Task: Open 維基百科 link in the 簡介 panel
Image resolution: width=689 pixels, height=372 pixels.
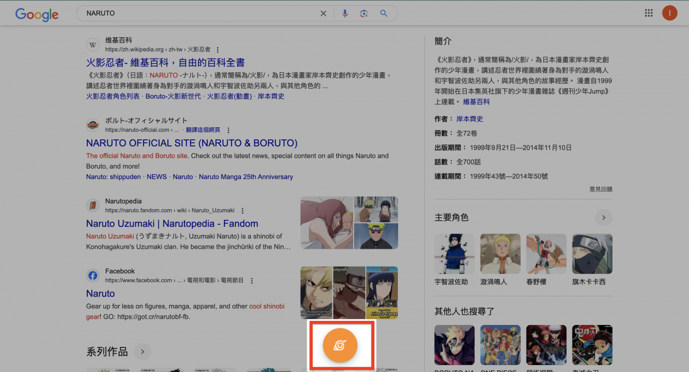Action: coord(477,101)
